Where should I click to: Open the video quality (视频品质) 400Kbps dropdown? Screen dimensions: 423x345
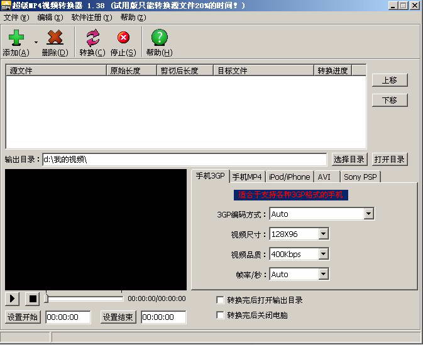point(323,255)
